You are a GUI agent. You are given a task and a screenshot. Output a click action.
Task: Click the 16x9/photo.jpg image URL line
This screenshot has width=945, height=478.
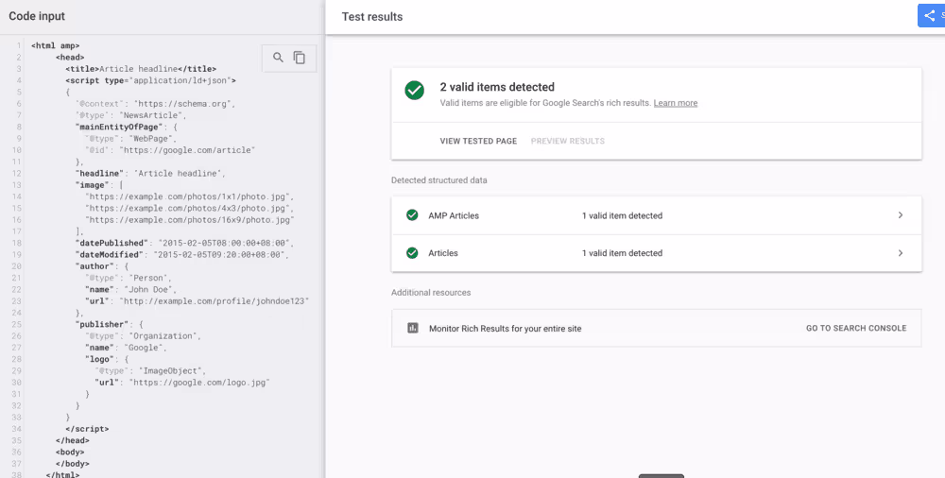tap(189, 220)
